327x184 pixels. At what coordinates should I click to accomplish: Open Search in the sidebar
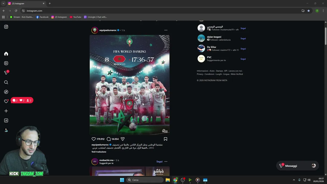[x=6, y=82]
